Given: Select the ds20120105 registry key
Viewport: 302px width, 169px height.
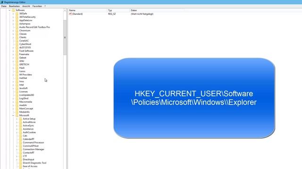Looking at the screenshot, I should tap(25, 47).
